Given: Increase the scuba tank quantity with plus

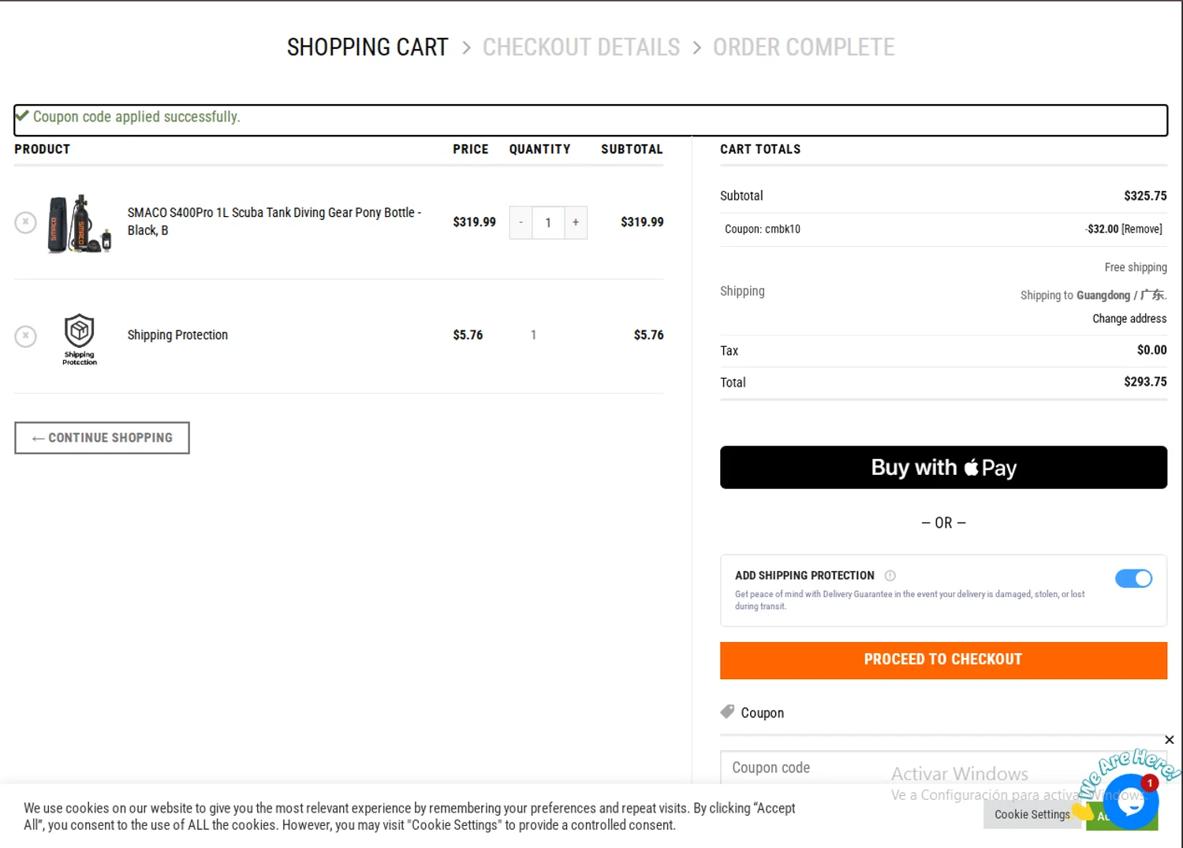Looking at the screenshot, I should point(576,222).
